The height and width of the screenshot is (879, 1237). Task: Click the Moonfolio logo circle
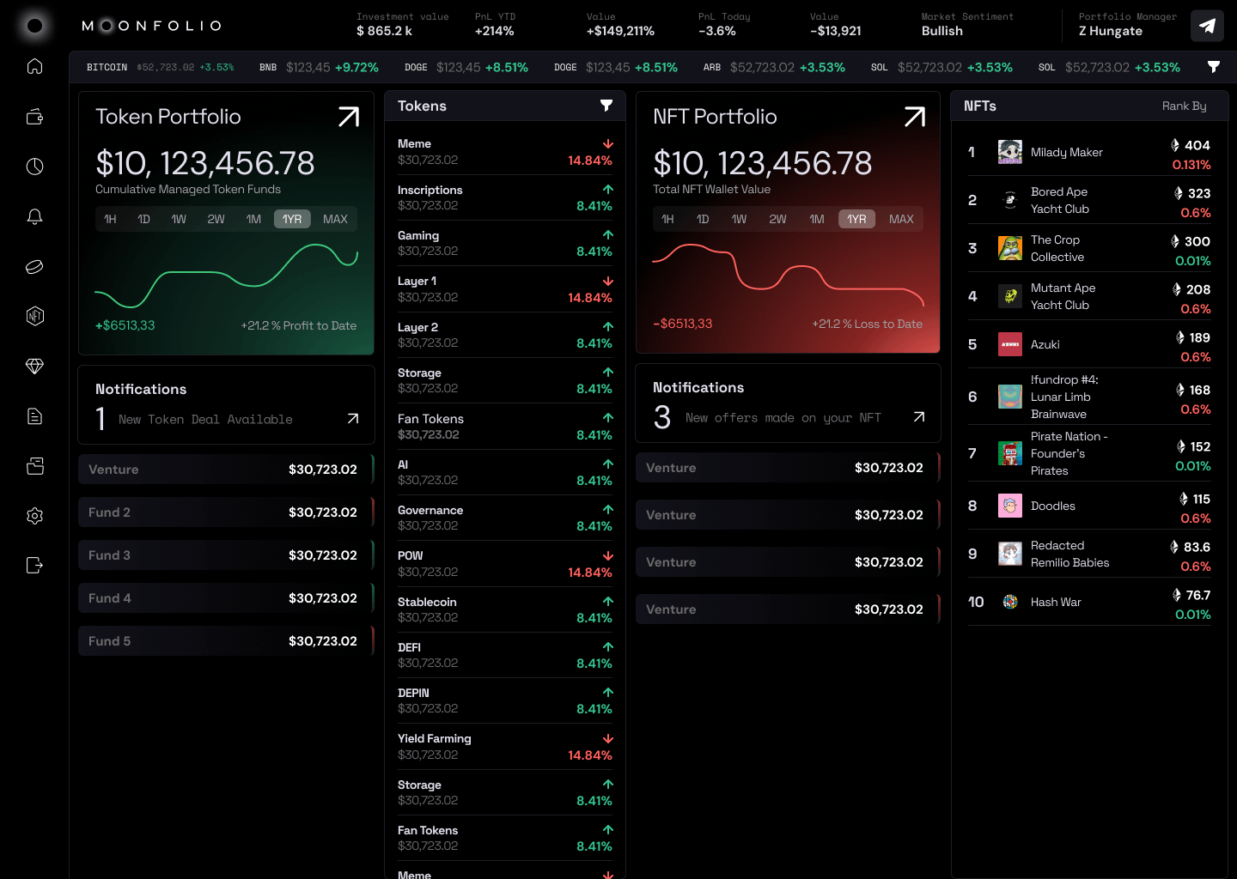pos(34,26)
